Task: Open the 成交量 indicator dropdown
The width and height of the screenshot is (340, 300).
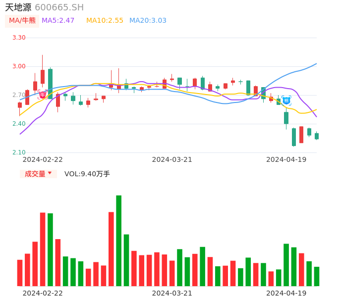Action: pyautogui.click(x=38, y=174)
